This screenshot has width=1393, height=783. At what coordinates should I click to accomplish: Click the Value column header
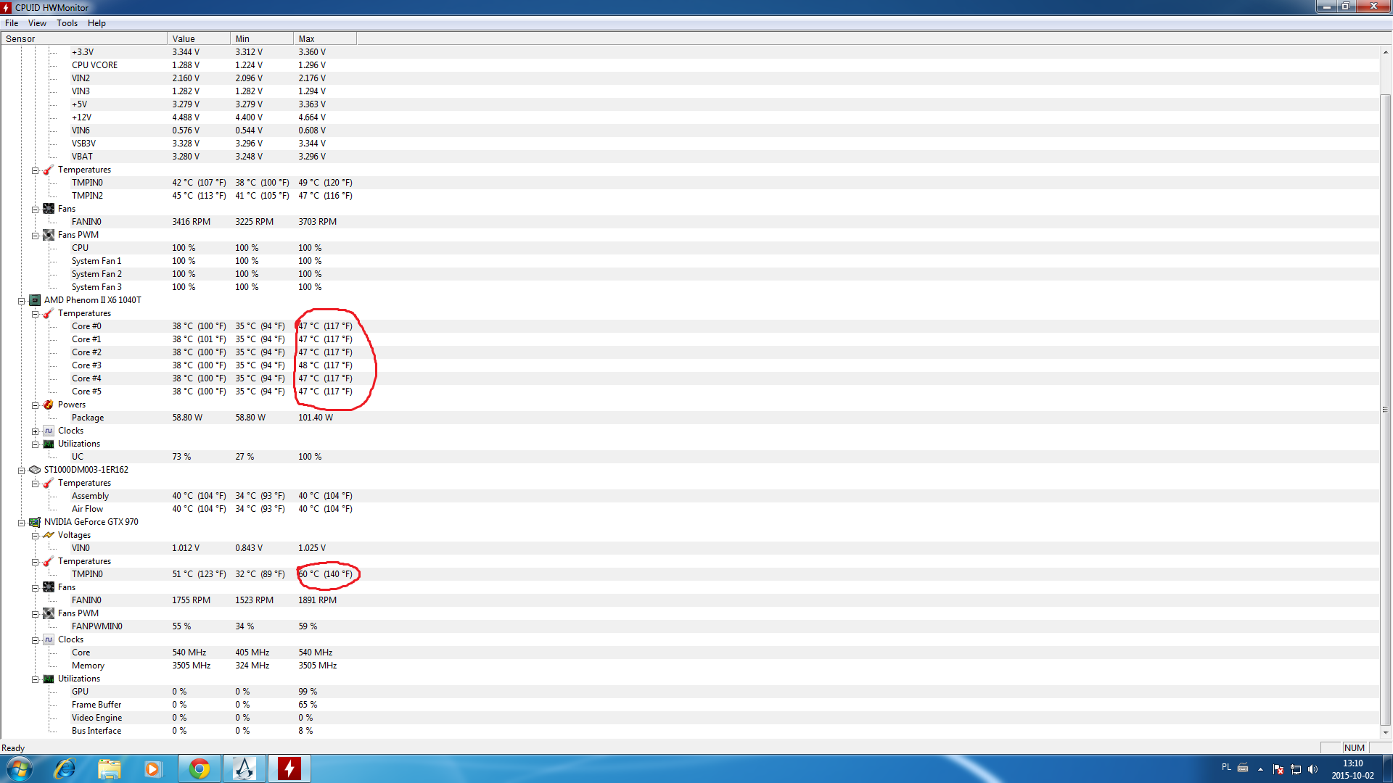pyautogui.click(x=199, y=38)
